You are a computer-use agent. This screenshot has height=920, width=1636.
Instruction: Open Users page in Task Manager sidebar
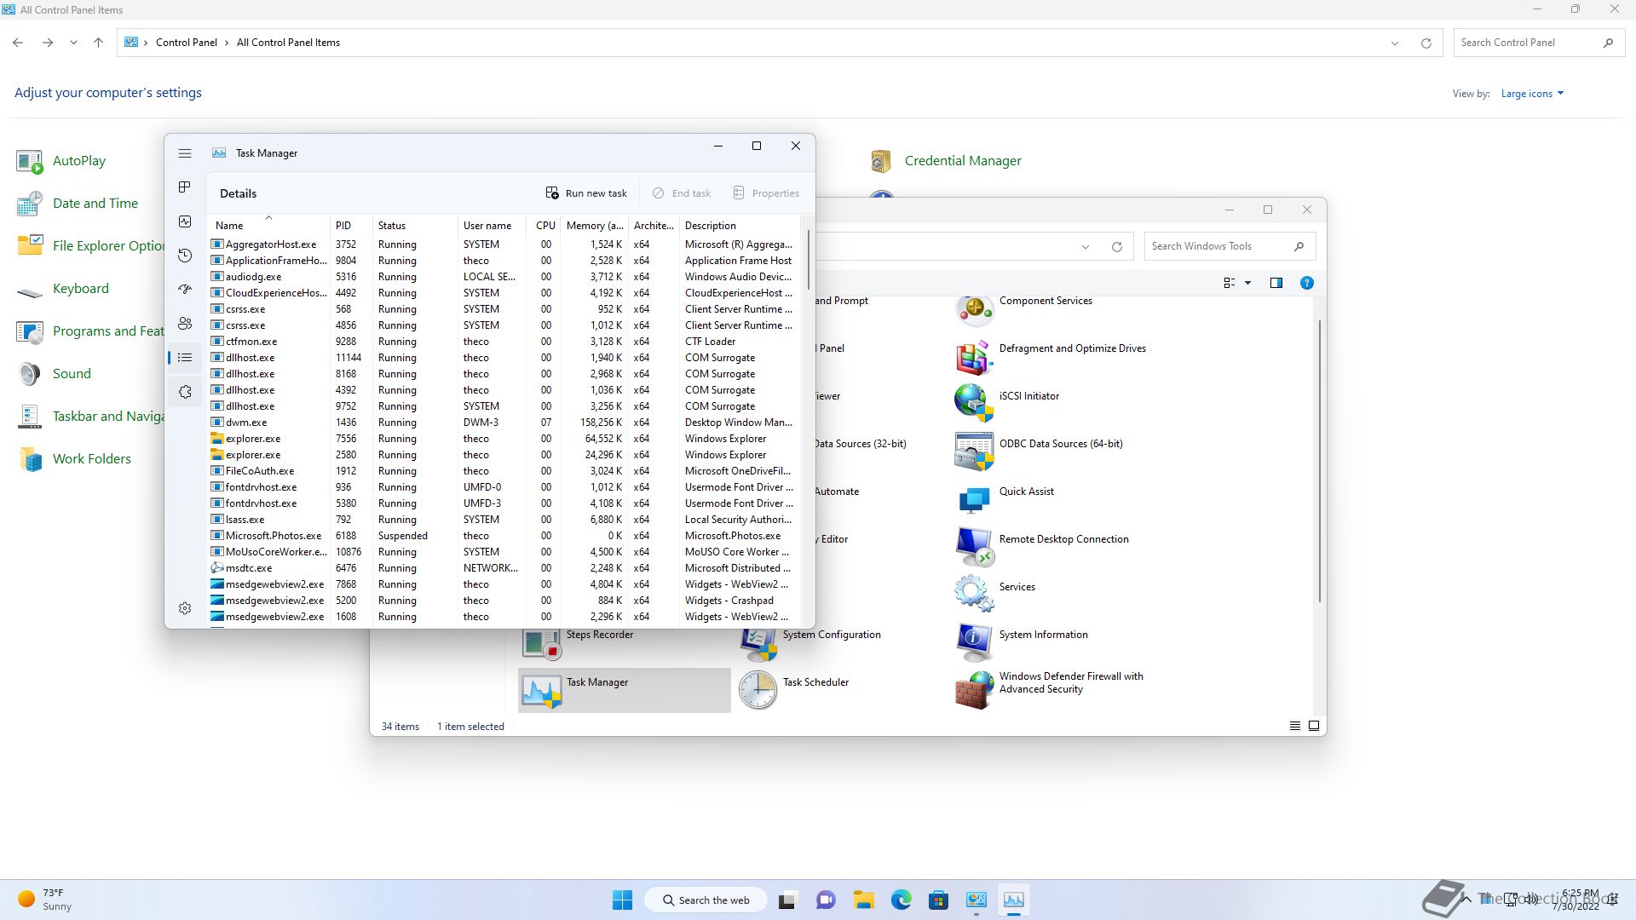click(185, 324)
